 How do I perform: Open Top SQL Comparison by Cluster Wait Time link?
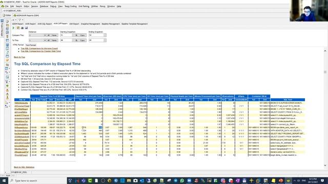pos(40,51)
